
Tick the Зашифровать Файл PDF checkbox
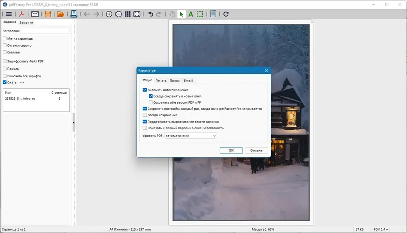pos(5,61)
